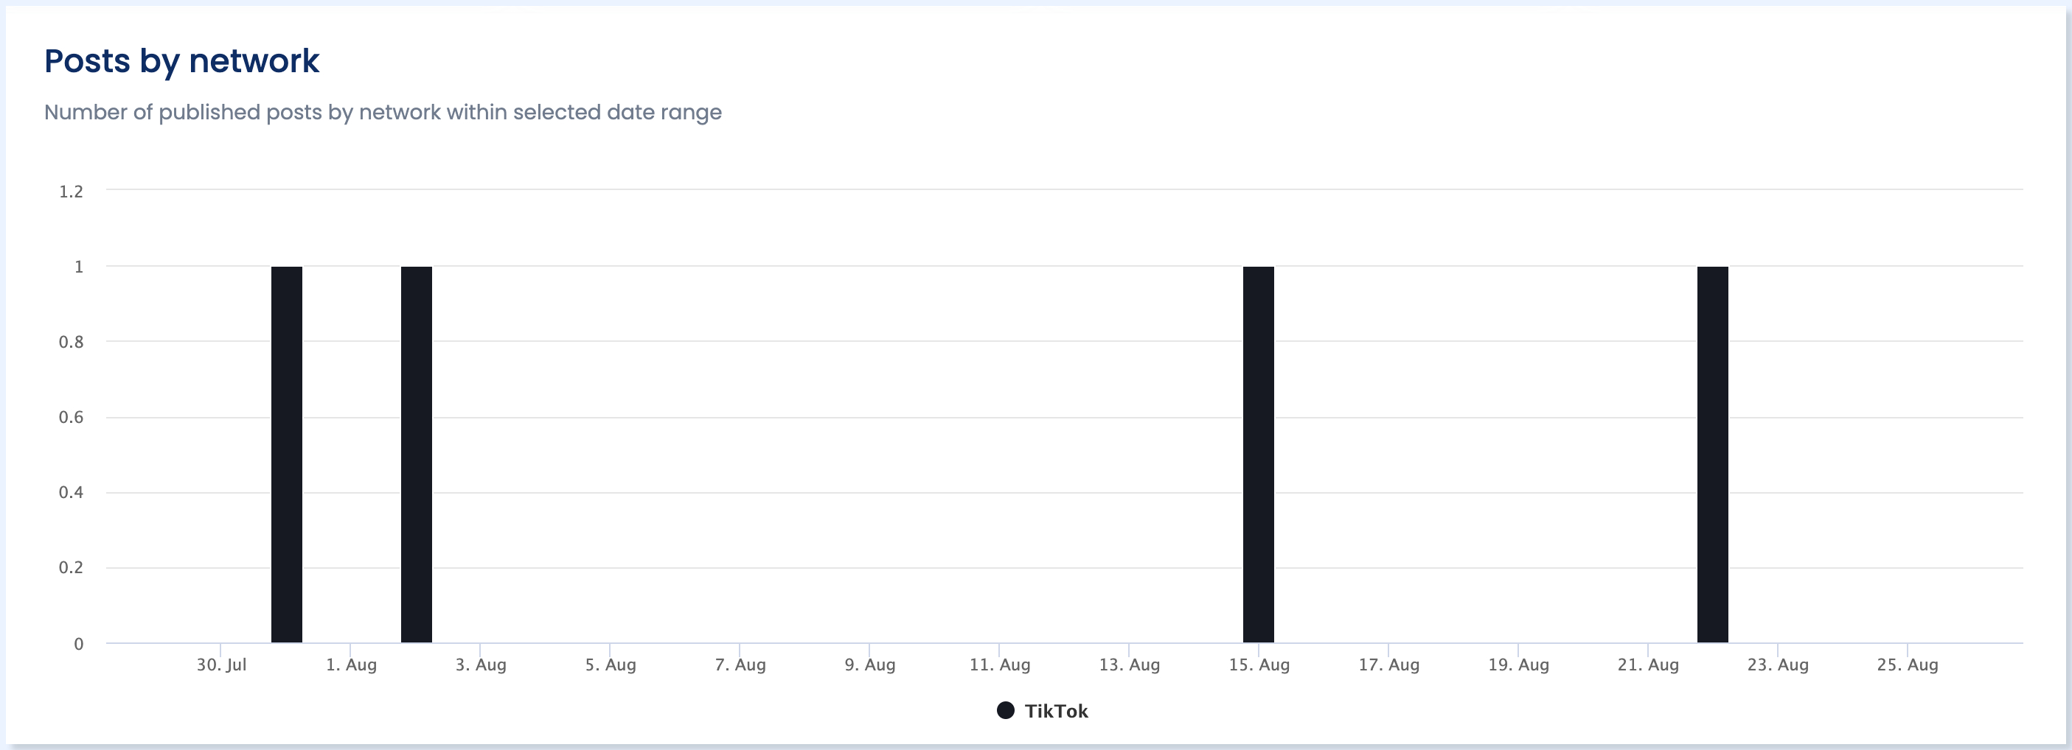The image size is (2072, 750).
Task: Click the '17. Aug' axis label
Action: (x=1388, y=665)
